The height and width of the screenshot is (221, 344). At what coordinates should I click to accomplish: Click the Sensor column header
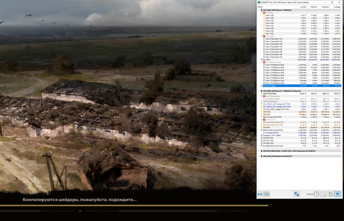point(277,7)
